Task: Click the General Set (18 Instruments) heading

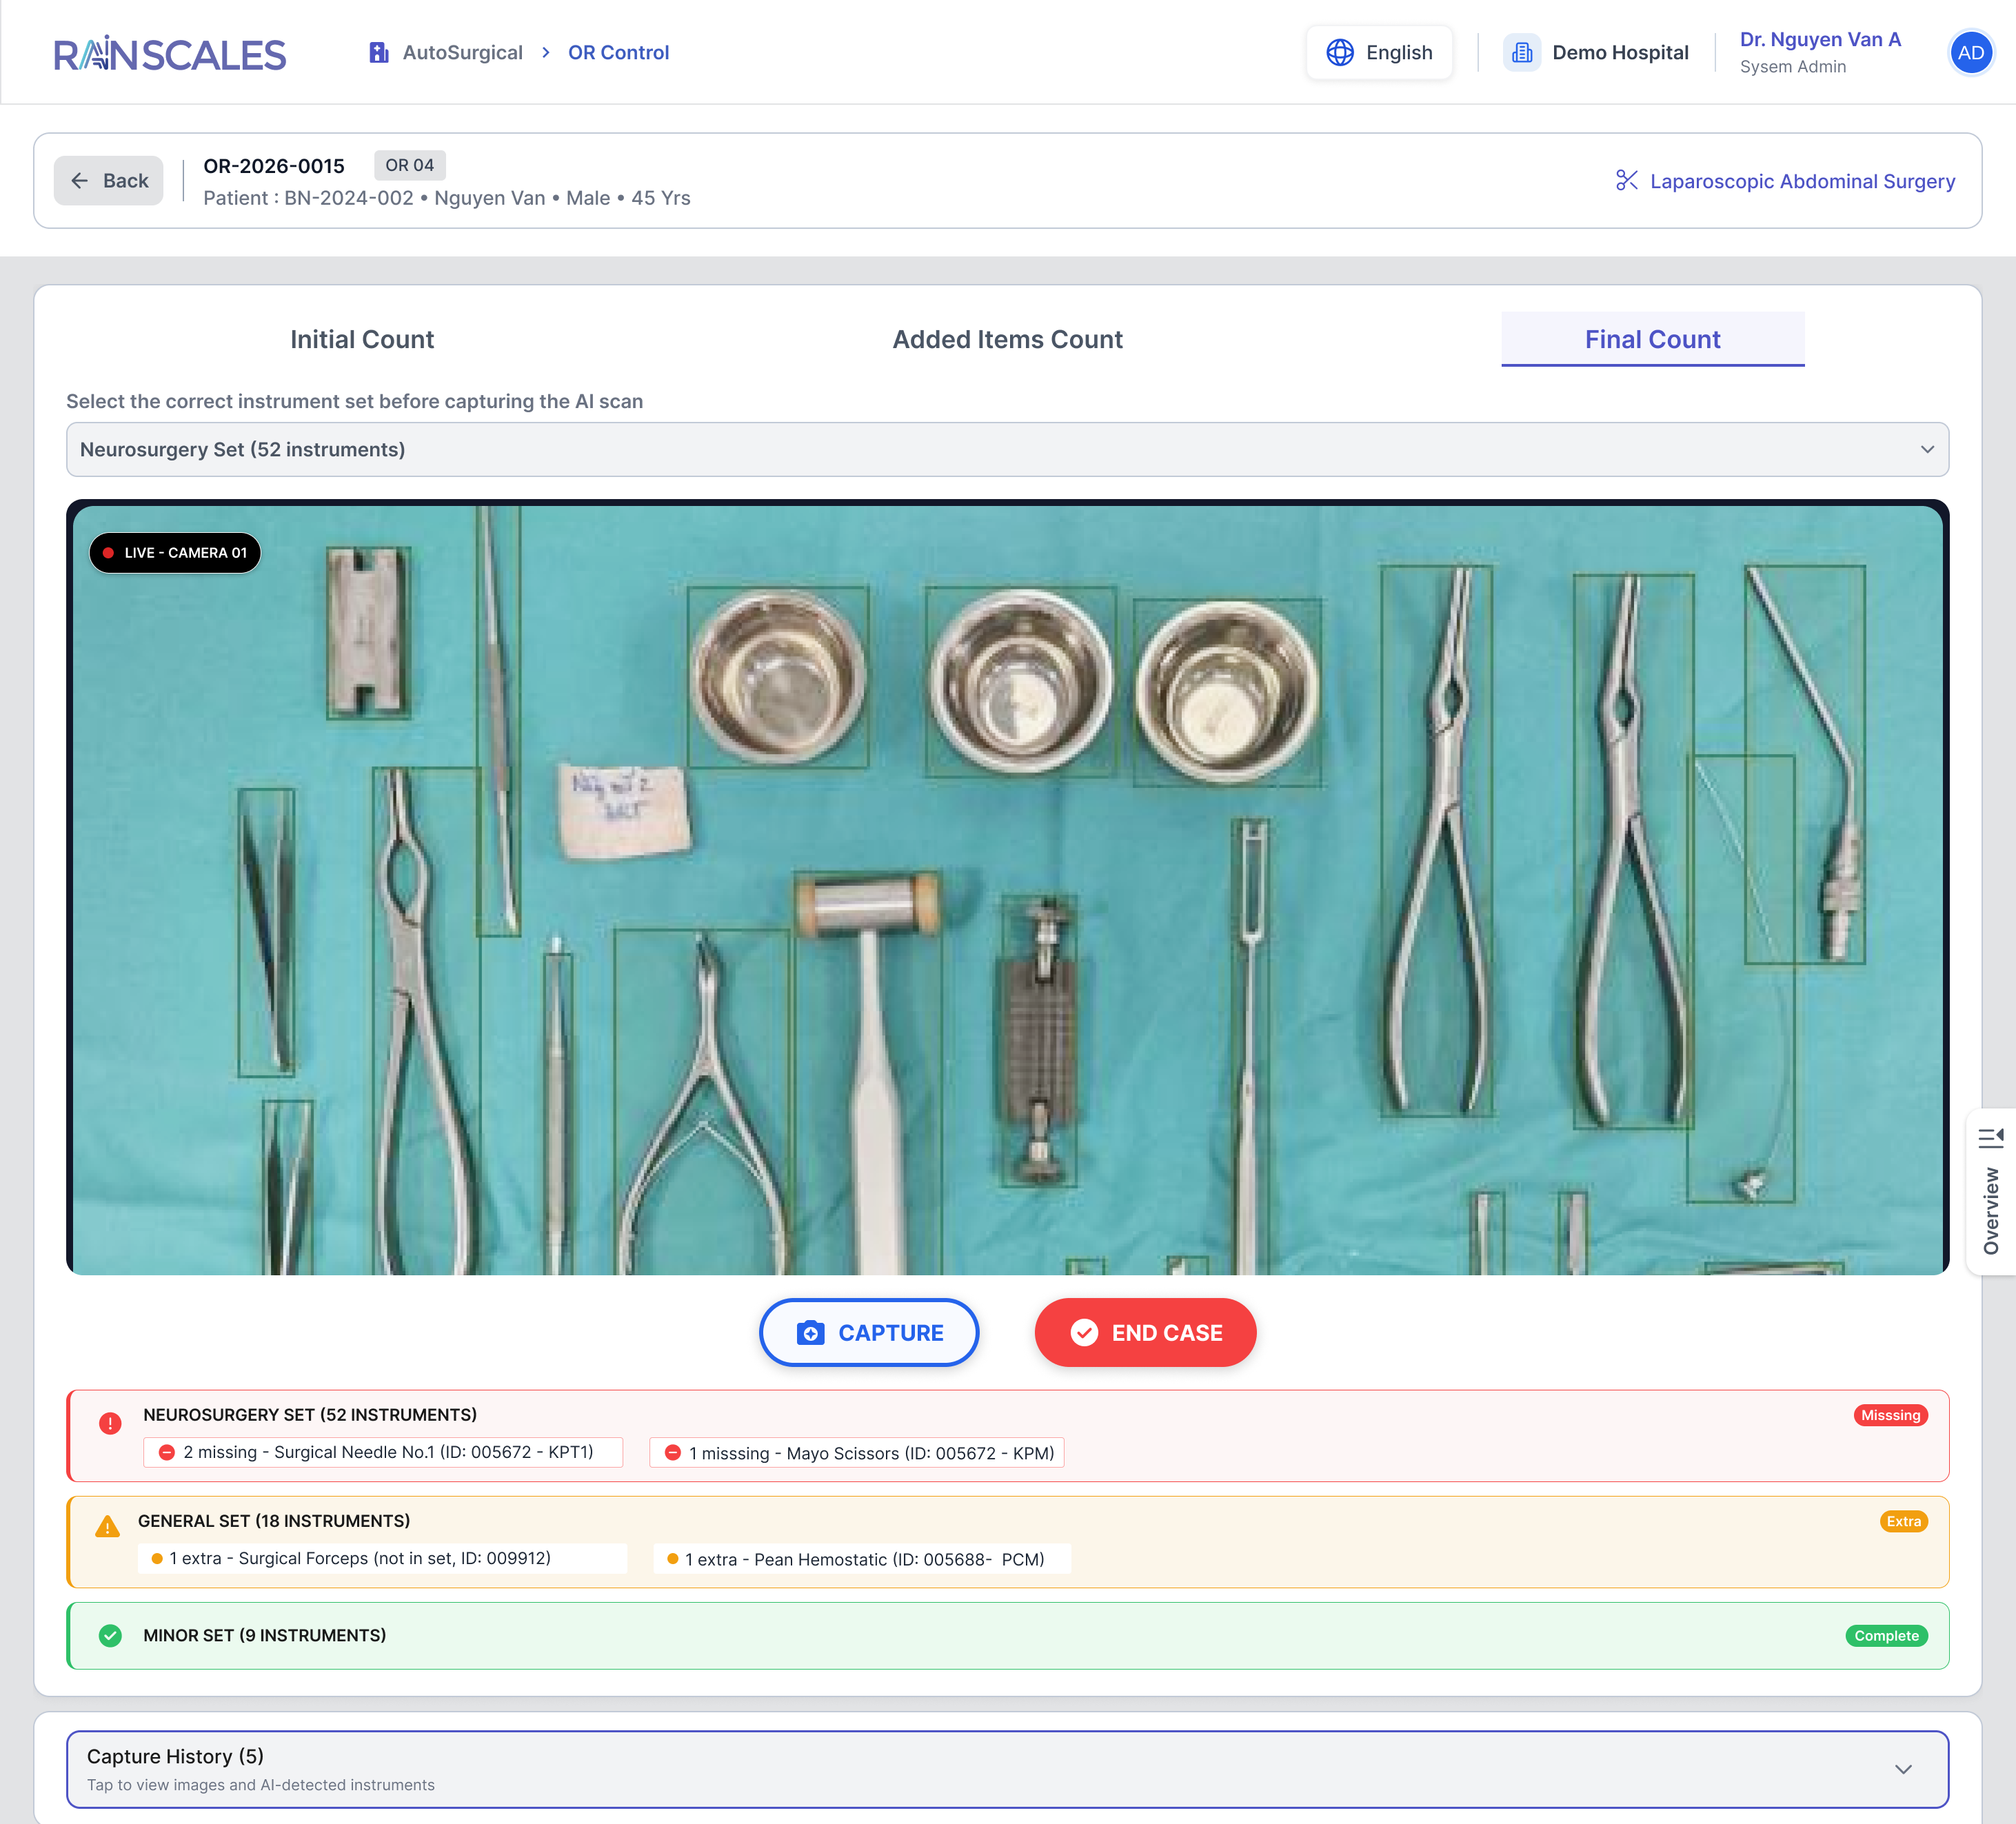Action: 274,1521
